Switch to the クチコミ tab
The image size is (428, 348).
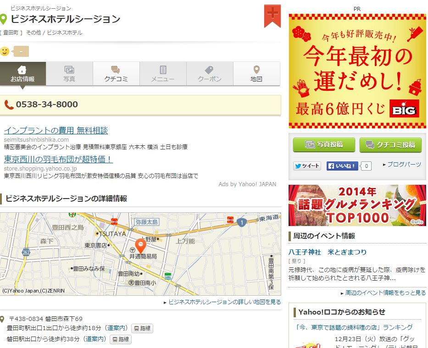coord(116,74)
